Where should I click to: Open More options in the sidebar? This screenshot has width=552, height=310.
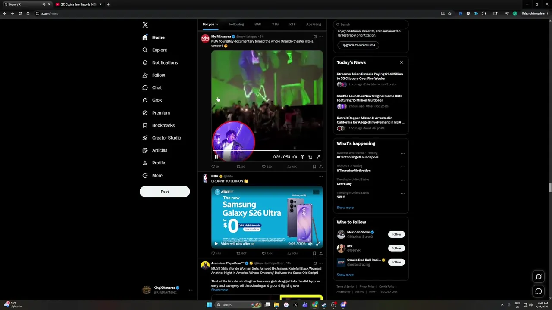[x=153, y=176]
